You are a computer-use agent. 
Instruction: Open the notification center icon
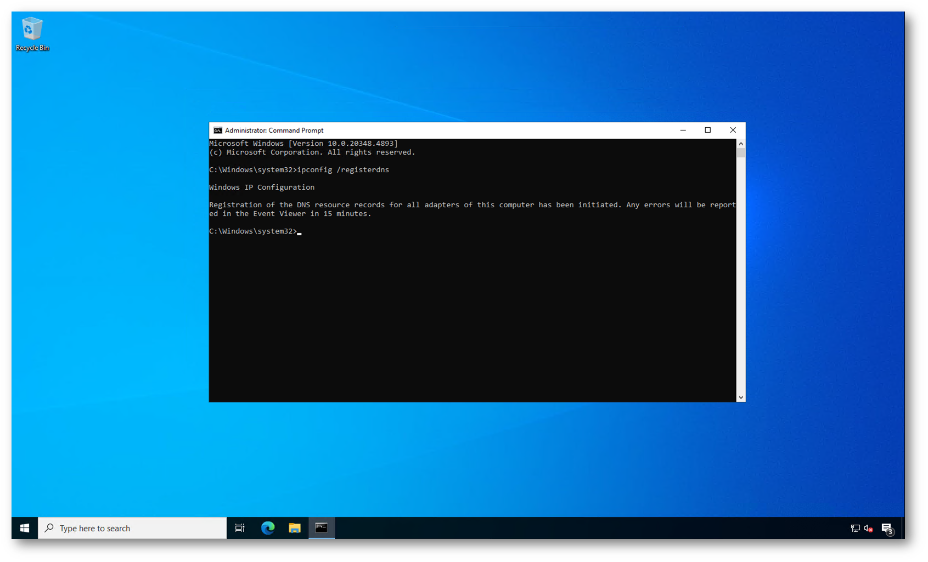pos(887,529)
